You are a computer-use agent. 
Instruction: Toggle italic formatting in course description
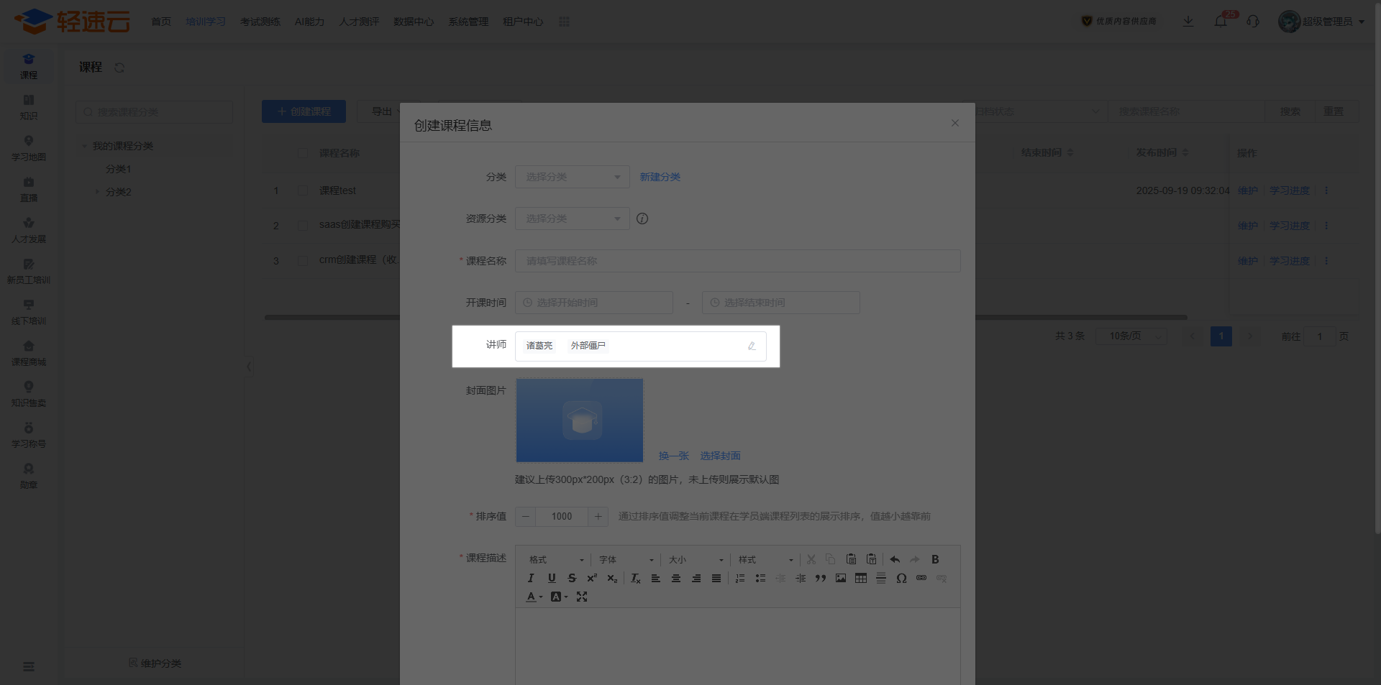(x=531, y=578)
